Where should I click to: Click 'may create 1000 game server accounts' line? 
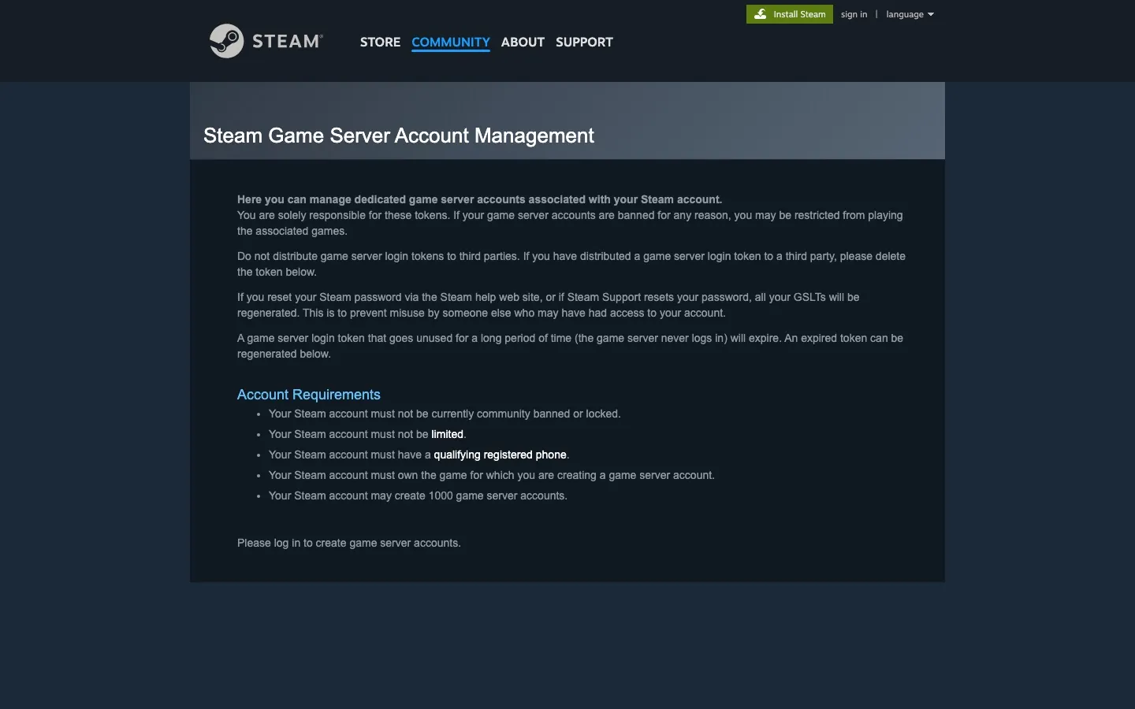point(418,496)
